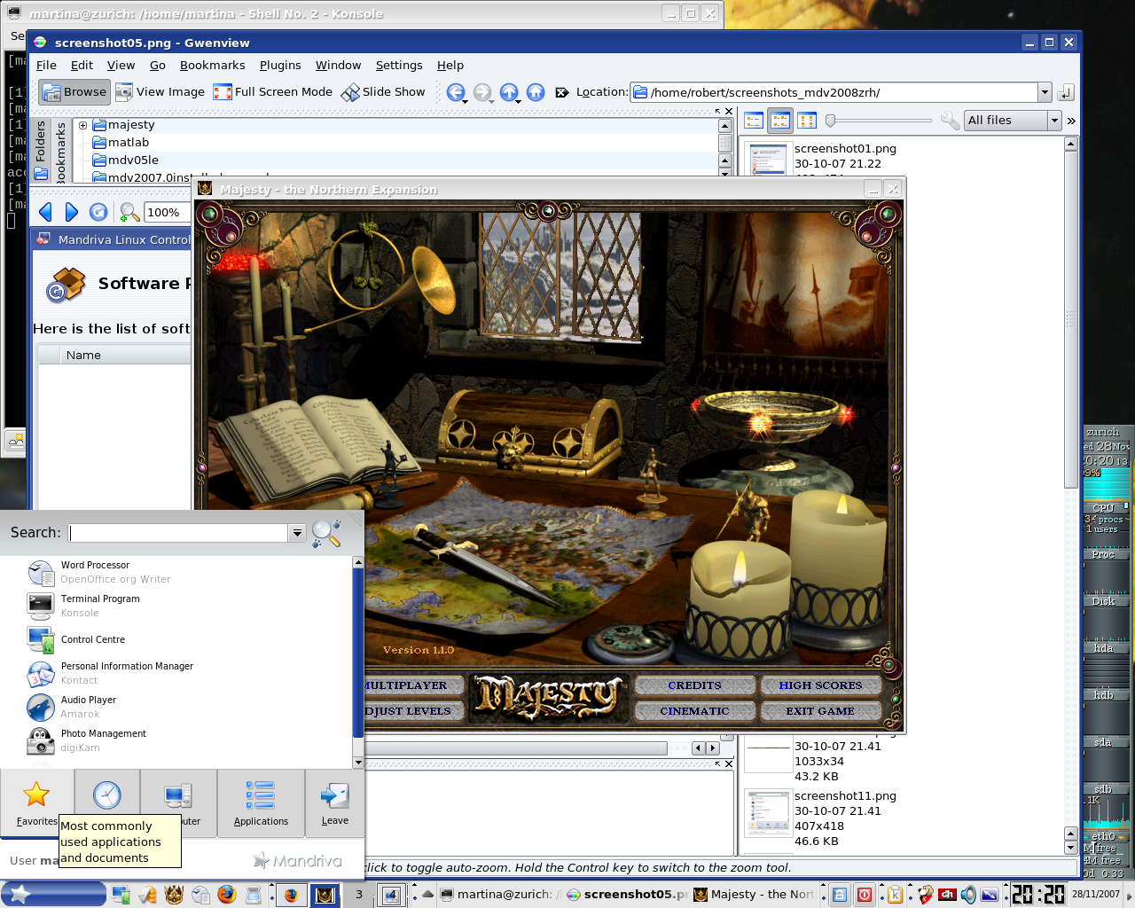Viewport: 1135px width, 908px height.
Task: Launch Firefox from the panel
Action: pyautogui.click(x=227, y=894)
